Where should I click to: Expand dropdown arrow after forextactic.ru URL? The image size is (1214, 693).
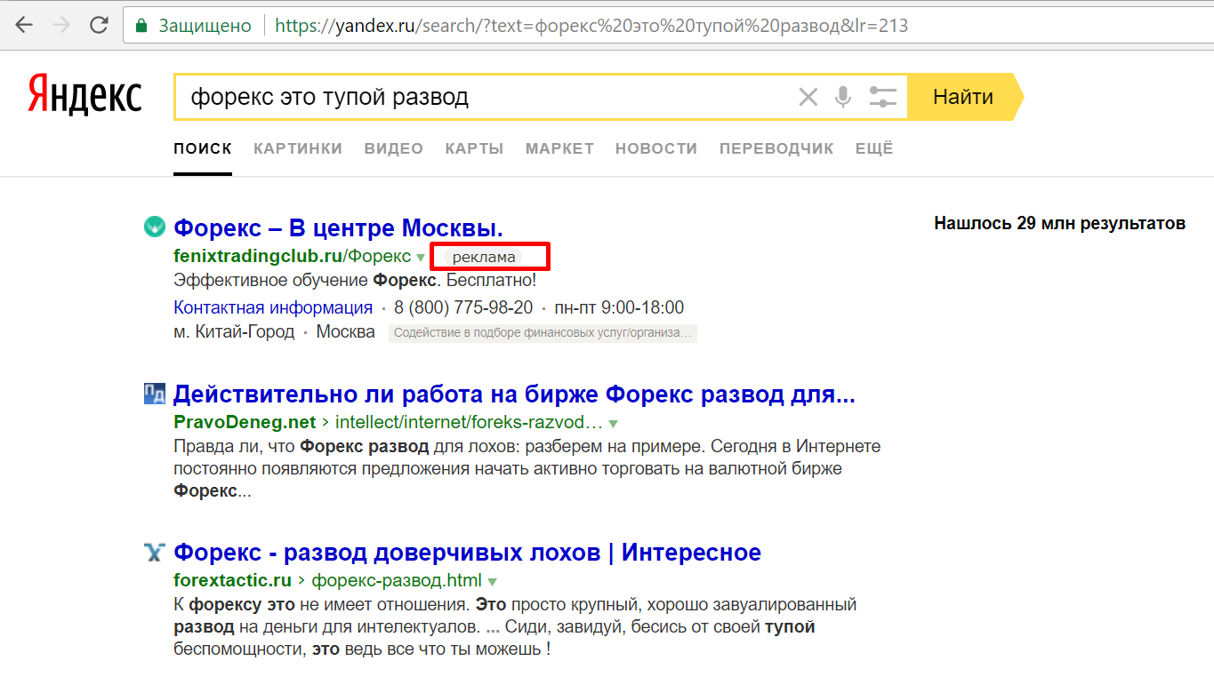(492, 582)
